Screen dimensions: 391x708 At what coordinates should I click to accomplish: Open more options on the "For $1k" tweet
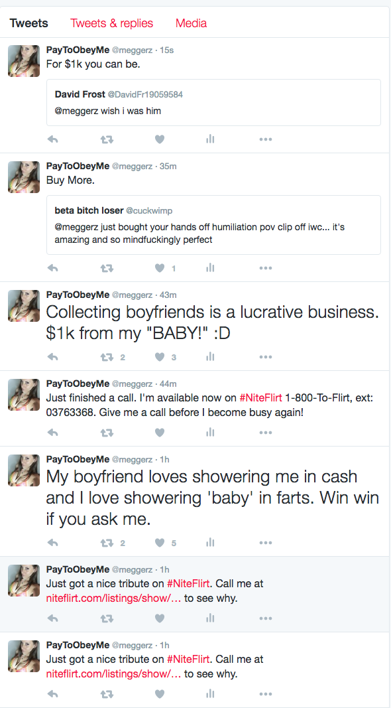266,139
